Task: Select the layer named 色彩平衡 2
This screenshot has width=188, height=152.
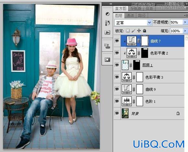Action: coord(159,53)
